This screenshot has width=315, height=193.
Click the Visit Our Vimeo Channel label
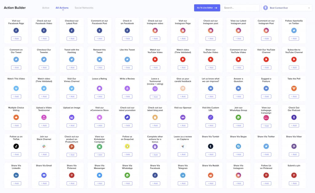click(72, 80)
